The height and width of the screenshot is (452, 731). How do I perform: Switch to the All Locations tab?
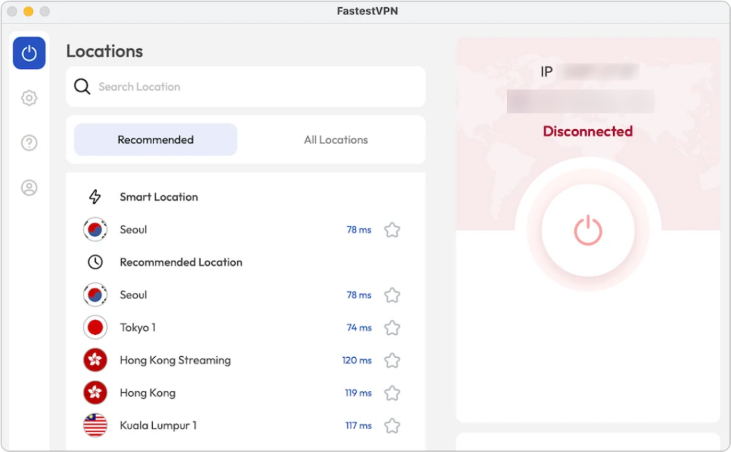(336, 140)
